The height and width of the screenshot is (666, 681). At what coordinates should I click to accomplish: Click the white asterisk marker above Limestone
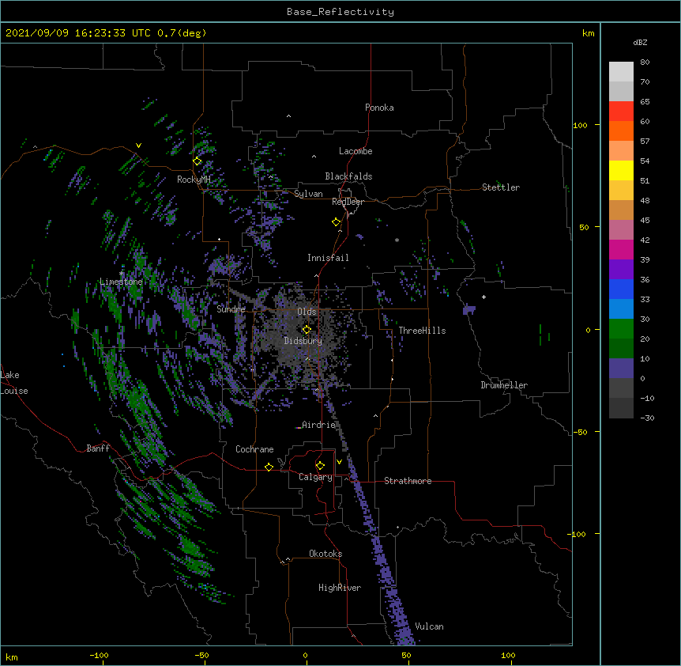point(122,274)
